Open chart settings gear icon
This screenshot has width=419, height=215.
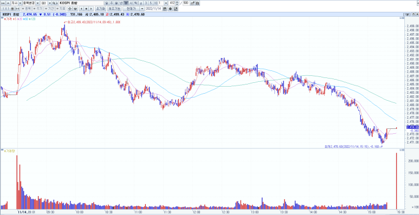pos(170,9)
